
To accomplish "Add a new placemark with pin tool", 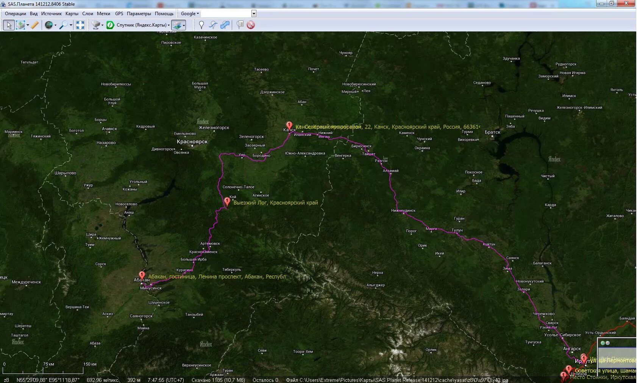I will (x=201, y=25).
